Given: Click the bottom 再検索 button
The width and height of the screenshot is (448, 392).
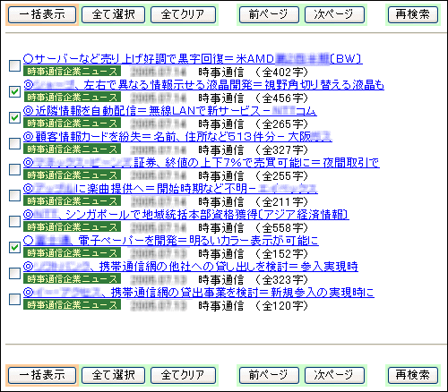Looking at the screenshot, I should [x=413, y=375].
